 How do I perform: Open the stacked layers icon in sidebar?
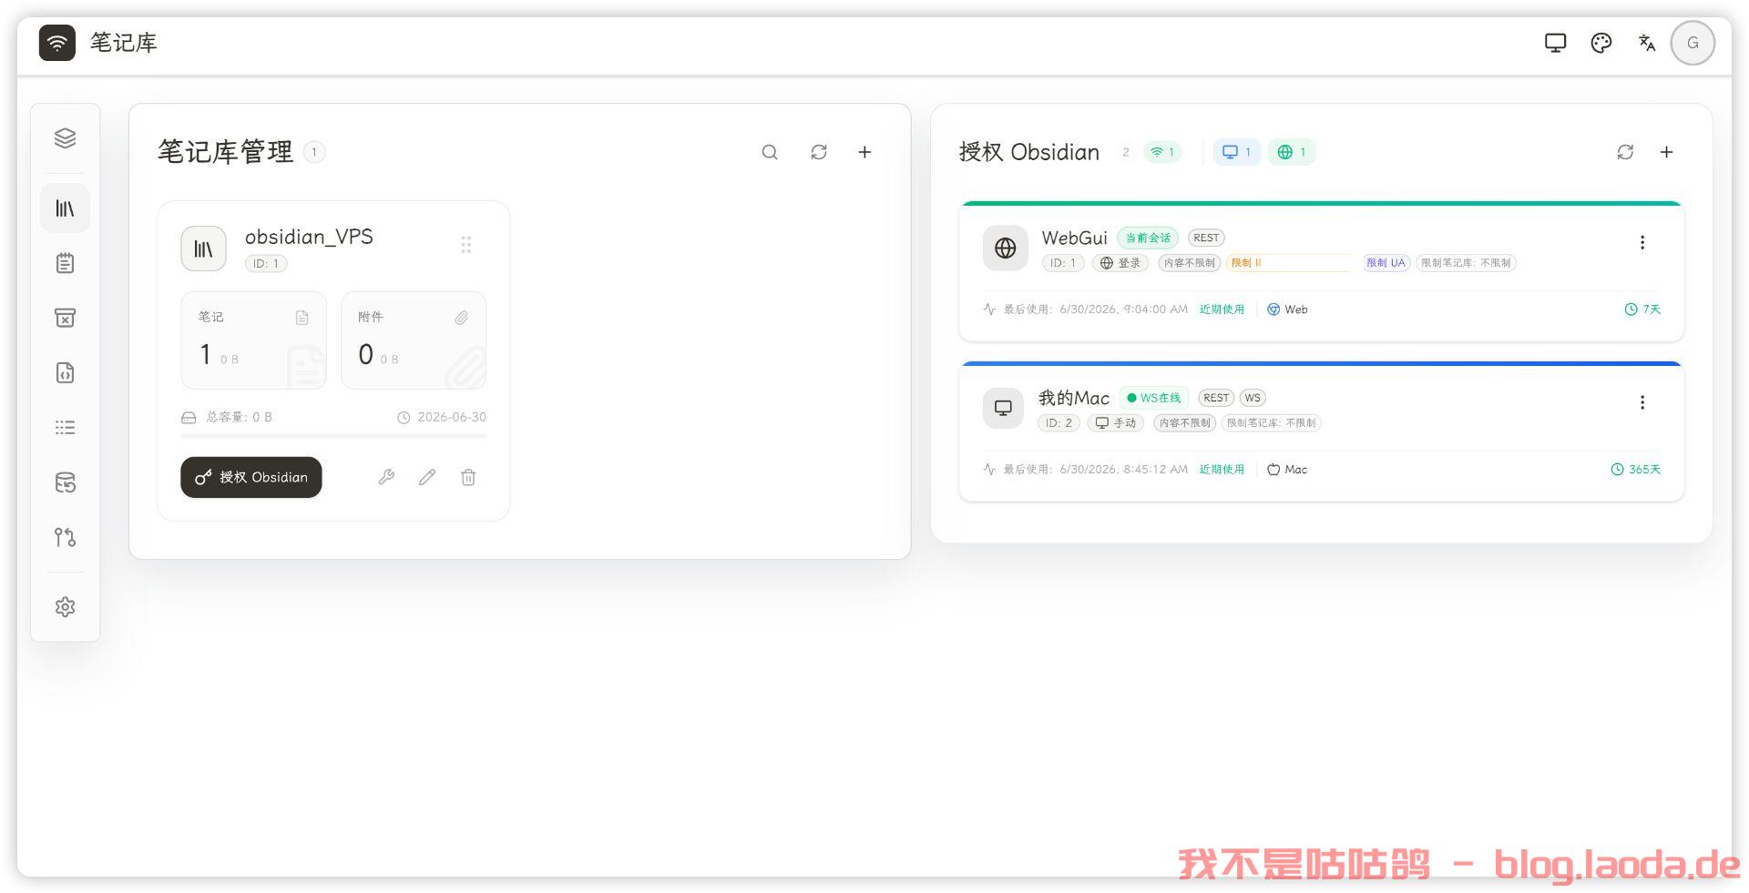tap(65, 138)
